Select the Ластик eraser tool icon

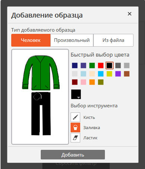pyautogui.click(x=75, y=138)
